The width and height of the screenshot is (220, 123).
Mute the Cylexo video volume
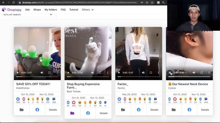point(194,73)
